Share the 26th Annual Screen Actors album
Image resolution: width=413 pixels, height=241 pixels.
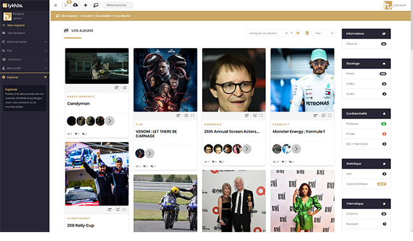[247, 115]
